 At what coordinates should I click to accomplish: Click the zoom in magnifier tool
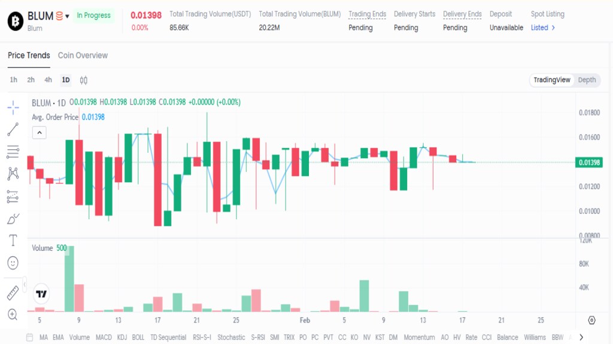(x=13, y=314)
